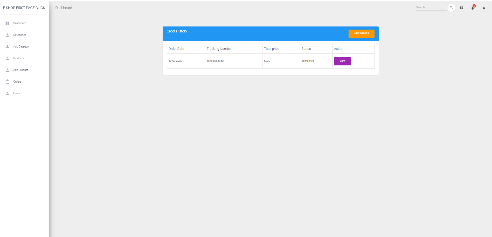The height and width of the screenshot is (237, 492).
Task: Click the Status column header
Action: [x=306, y=49]
